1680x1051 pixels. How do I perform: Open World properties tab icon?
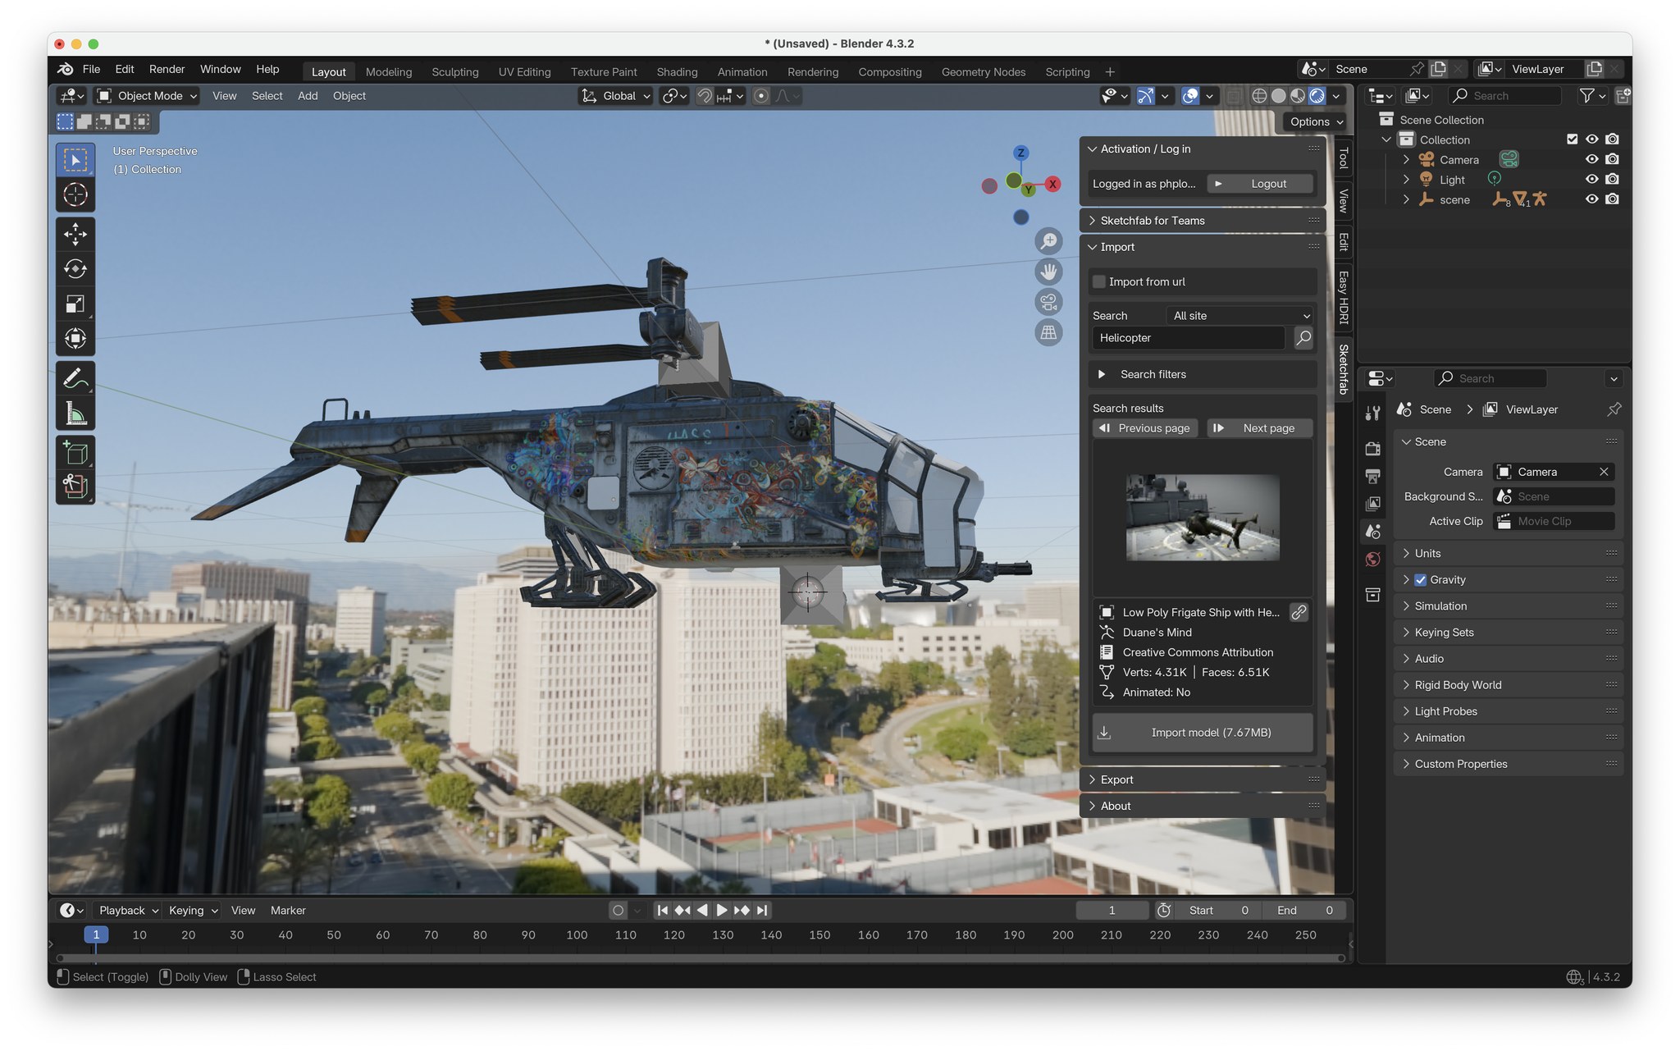point(1372,560)
